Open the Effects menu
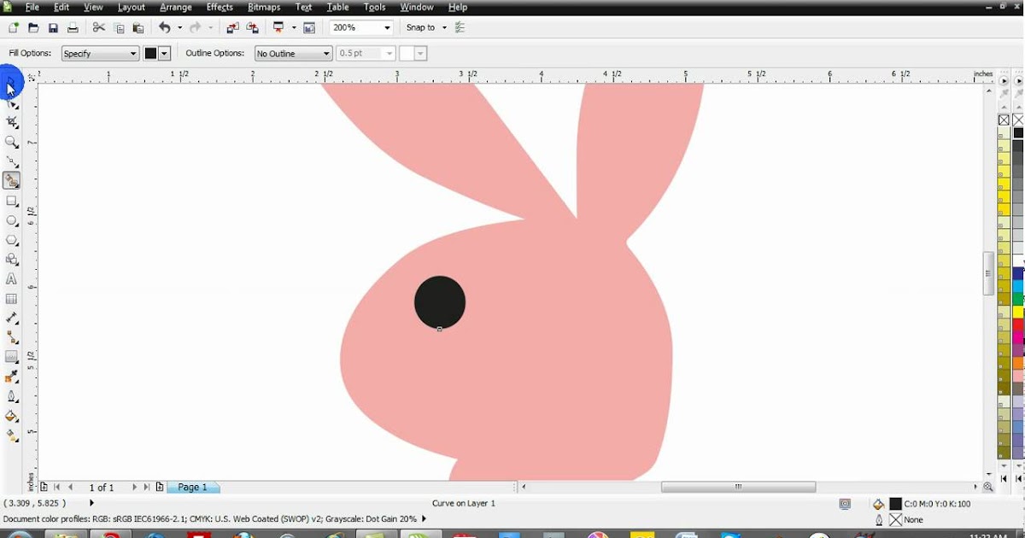 220,8
